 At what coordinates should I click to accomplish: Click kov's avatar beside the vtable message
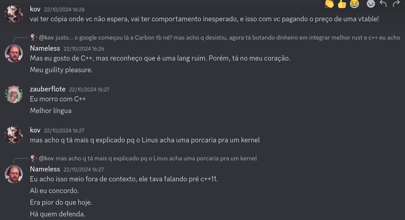click(14, 14)
